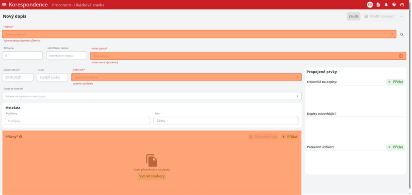Screen dimensions: 412x195
Task: Add a link under Odpovídá na dopisy
Action: coord(395,82)
